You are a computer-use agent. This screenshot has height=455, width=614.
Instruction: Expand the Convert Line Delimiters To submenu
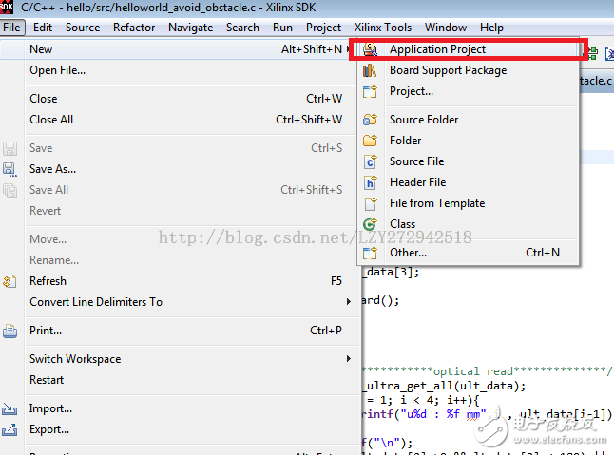coord(349,302)
